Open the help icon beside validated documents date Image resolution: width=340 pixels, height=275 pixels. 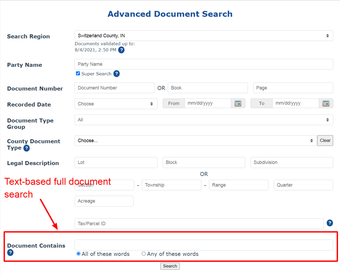coord(121,50)
